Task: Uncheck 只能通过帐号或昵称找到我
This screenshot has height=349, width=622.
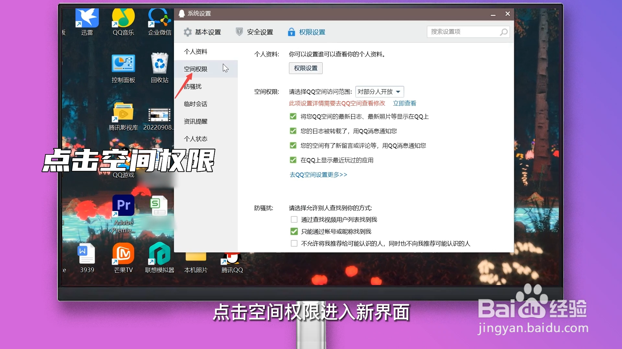Action: [294, 231]
